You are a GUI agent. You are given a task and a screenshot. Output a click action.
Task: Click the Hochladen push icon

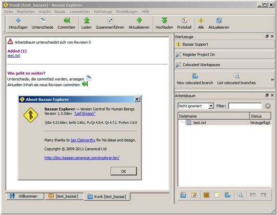coord(164,21)
